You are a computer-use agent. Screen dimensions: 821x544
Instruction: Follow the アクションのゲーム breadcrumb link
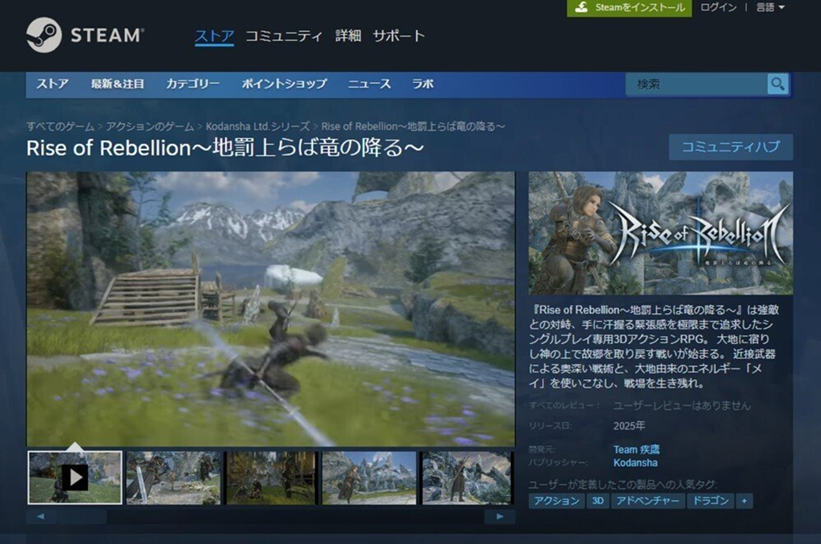pyautogui.click(x=150, y=127)
